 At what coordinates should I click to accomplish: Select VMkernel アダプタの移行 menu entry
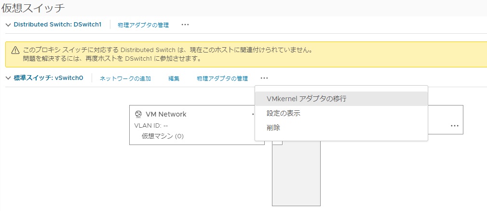341,99
